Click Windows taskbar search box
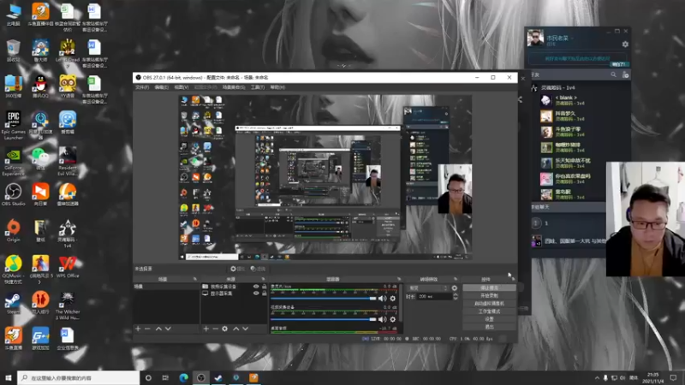The height and width of the screenshot is (385, 685). (x=78, y=377)
